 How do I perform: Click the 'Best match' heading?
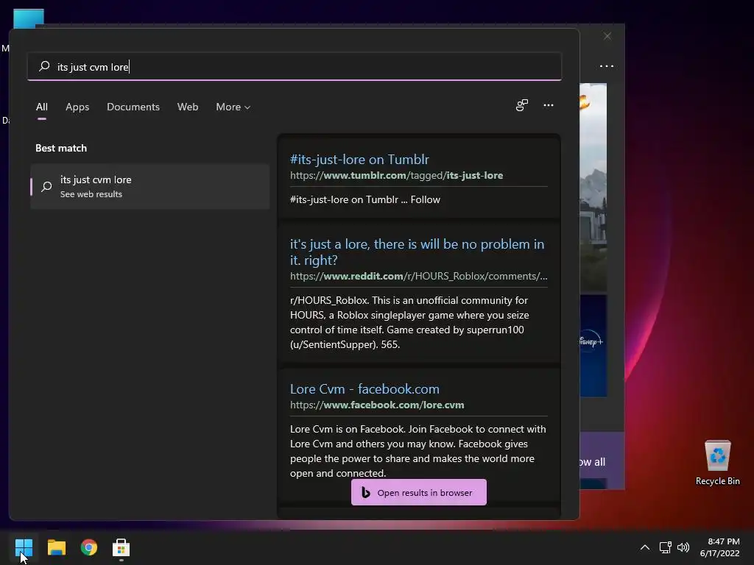61,148
